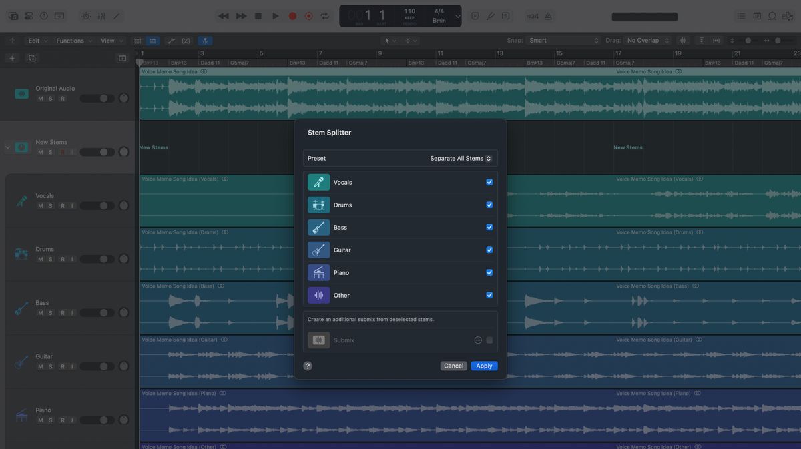This screenshot has width=801, height=449.
Task: Open the Stem Splitter help question mark
Action: 308,366
